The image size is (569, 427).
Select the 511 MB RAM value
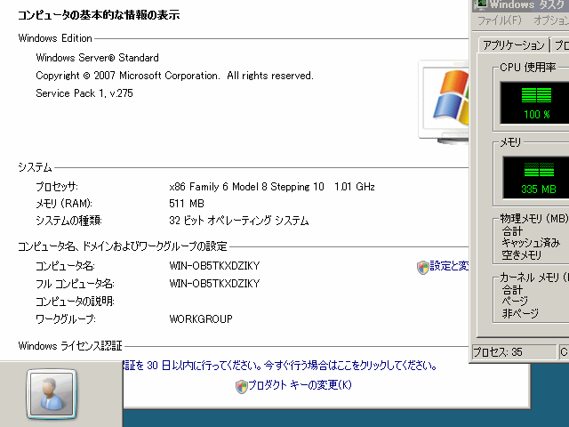(187, 204)
